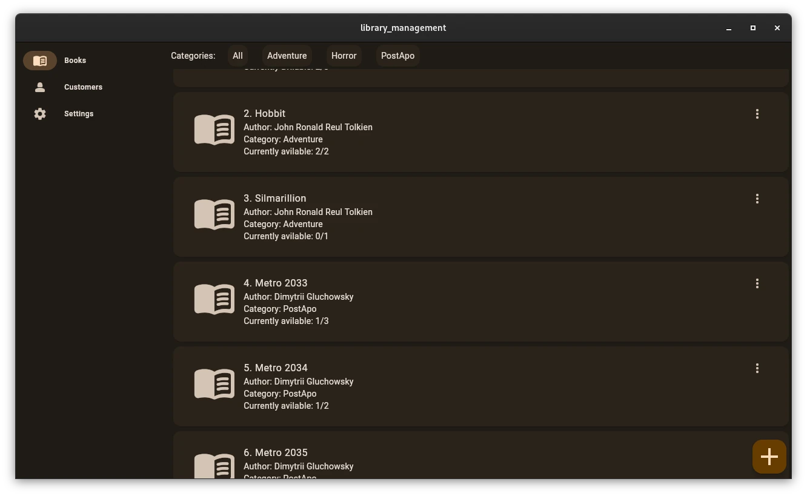
Task: Close the library_management window
Action: point(777,28)
